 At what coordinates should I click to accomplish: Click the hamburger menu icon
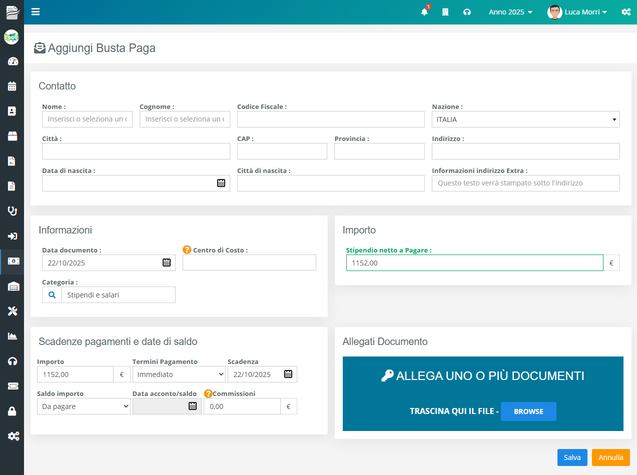(36, 12)
